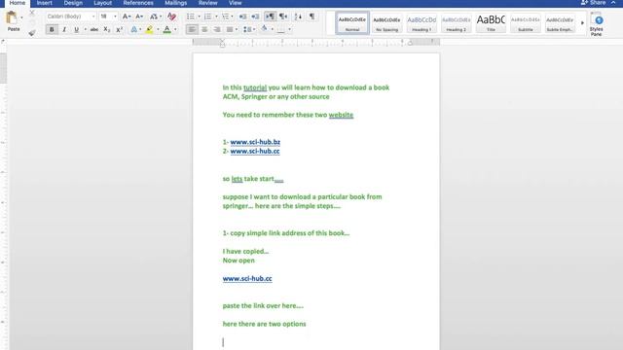Click the Share button

pos(593,3)
